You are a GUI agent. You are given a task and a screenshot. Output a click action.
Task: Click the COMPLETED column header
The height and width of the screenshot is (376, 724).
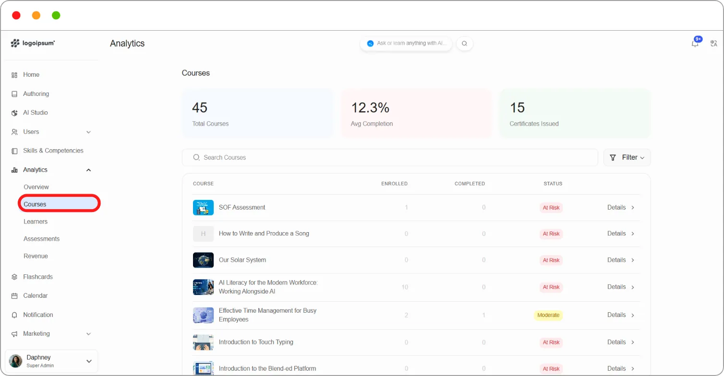click(470, 184)
